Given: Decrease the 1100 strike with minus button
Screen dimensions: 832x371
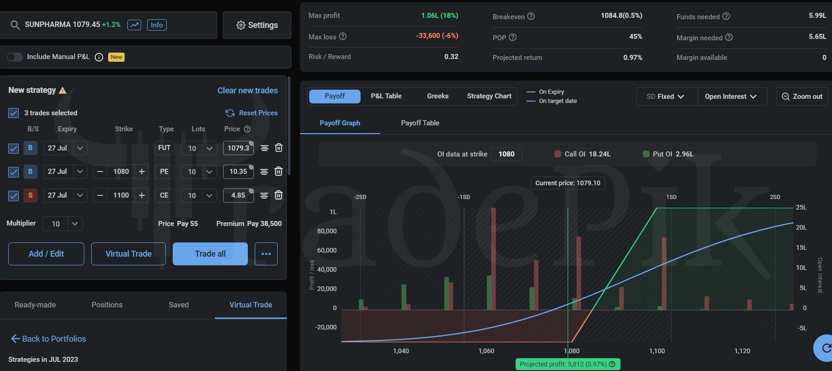Looking at the screenshot, I should click(100, 195).
